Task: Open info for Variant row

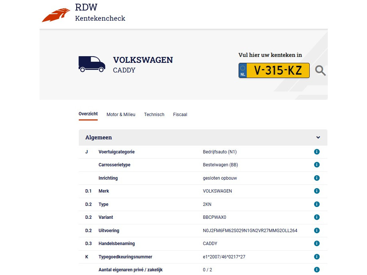Action: coord(317,217)
